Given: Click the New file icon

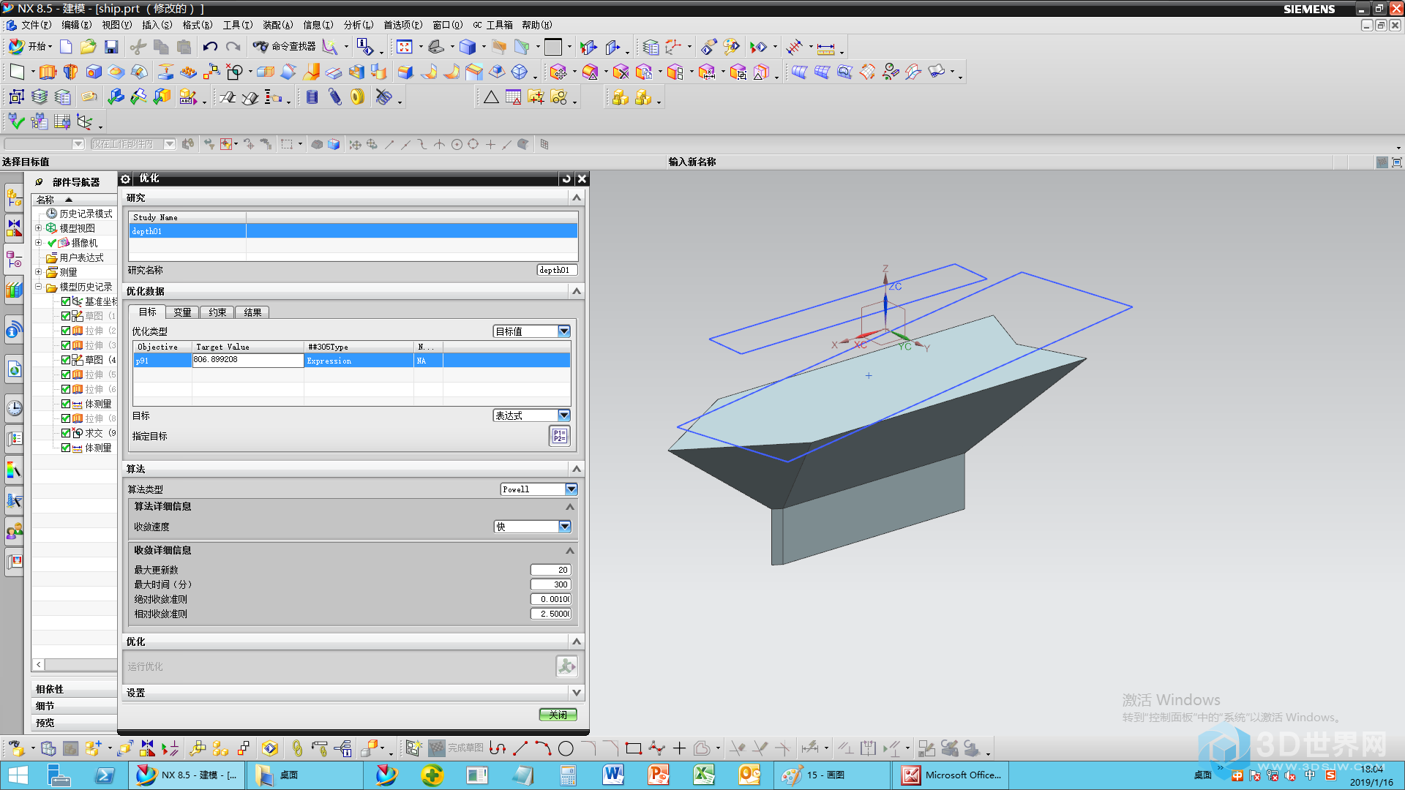Looking at the screenshot, I should [66, 47].
